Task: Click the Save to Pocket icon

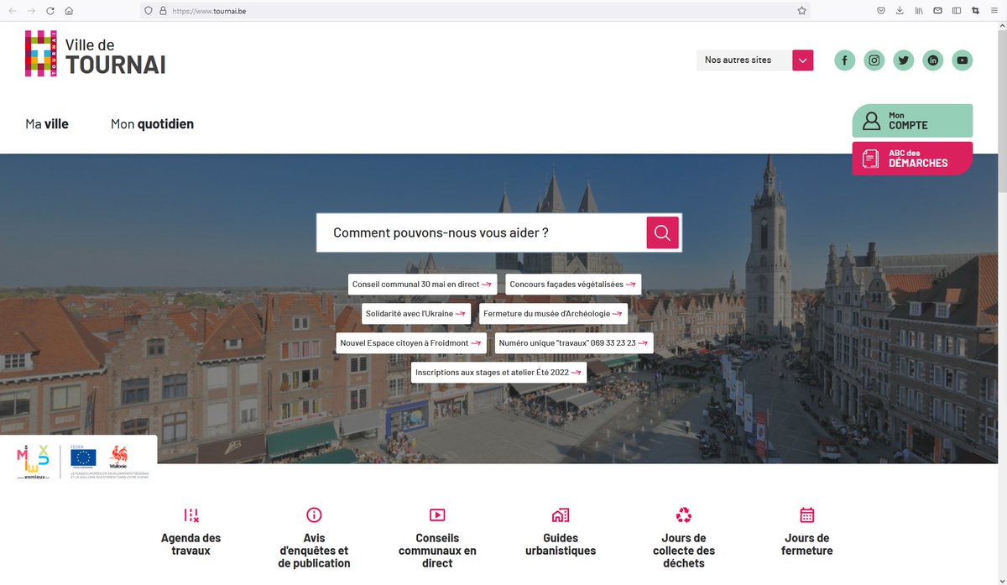Action: (881, 11)
